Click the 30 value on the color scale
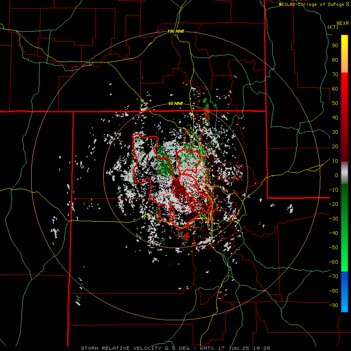This screenshot has height=351, width=351. tap(335, 132)
